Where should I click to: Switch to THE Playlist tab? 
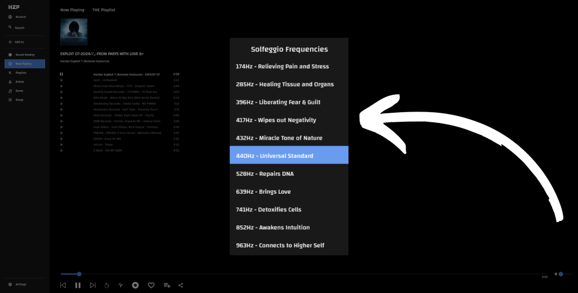coord(104,10)
